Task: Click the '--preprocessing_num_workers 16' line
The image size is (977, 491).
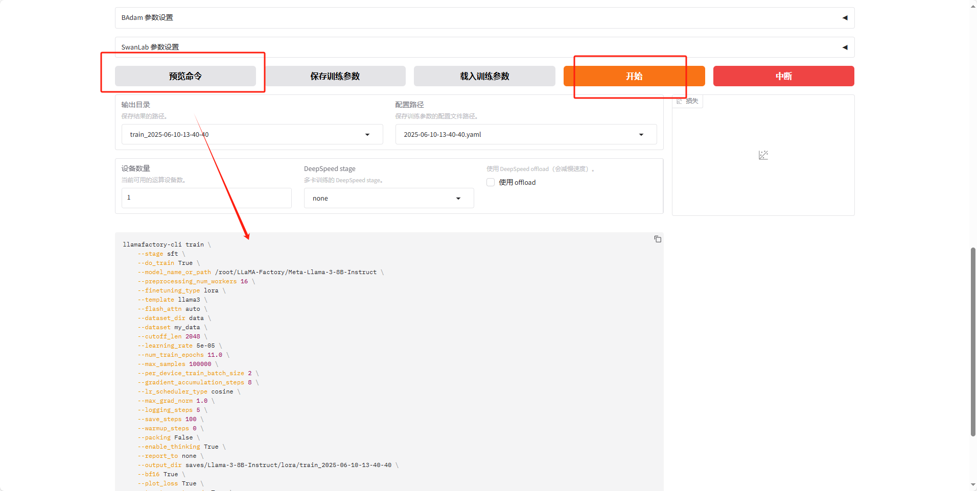Action: pos(196,281)
